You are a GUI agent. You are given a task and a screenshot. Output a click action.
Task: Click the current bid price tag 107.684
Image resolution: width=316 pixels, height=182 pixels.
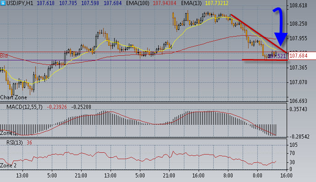pos(302,56)
